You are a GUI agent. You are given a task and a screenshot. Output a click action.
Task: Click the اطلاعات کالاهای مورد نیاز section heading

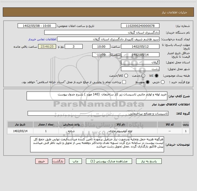click(x=171, y=104)
